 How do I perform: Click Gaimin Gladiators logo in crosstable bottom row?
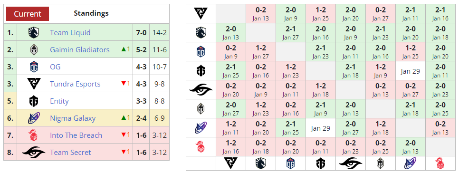[380, 163]
